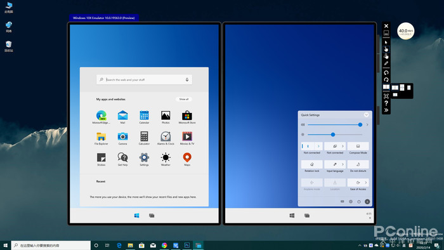
Task: Select the single-point touch tool in emulator toolbar
Action: tap(386, 49)
